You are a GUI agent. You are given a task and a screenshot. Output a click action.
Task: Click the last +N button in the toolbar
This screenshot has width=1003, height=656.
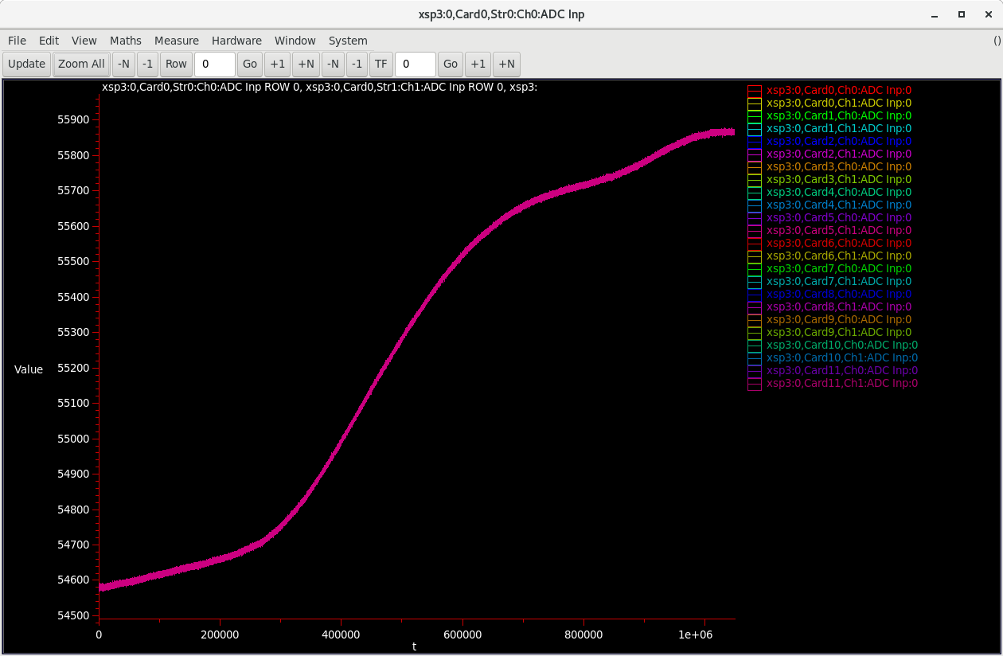pos(507,64)
